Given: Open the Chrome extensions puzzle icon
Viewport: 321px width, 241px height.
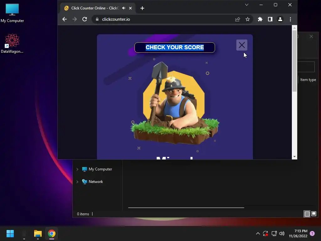Looking at the screenshot, I should coord(260,19).
